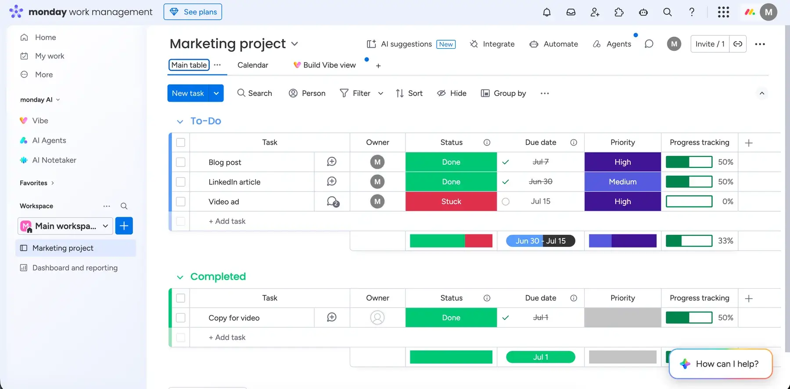Select all tasks in Completed group
Viewport: 790px width, 389px height.
(180, 298)
